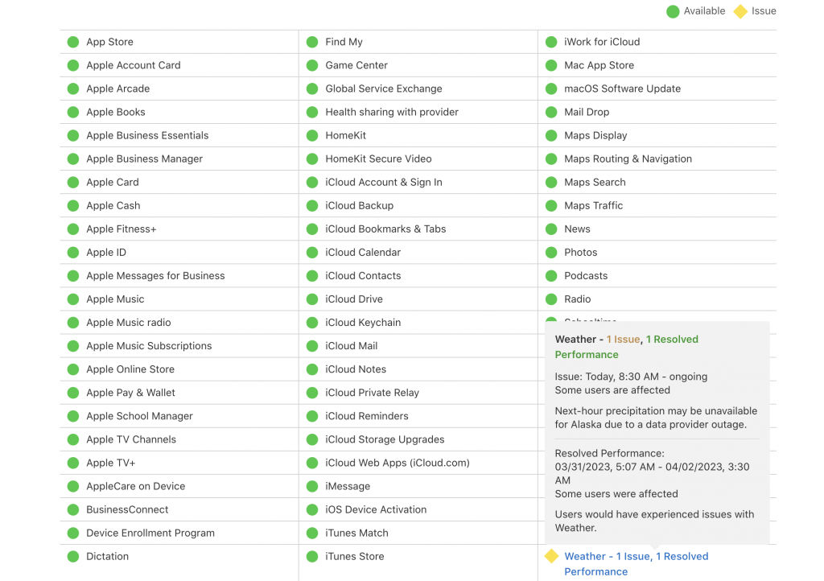
Task: Select the green status dot for Apple Card
Action: click(x=73, y=183)
